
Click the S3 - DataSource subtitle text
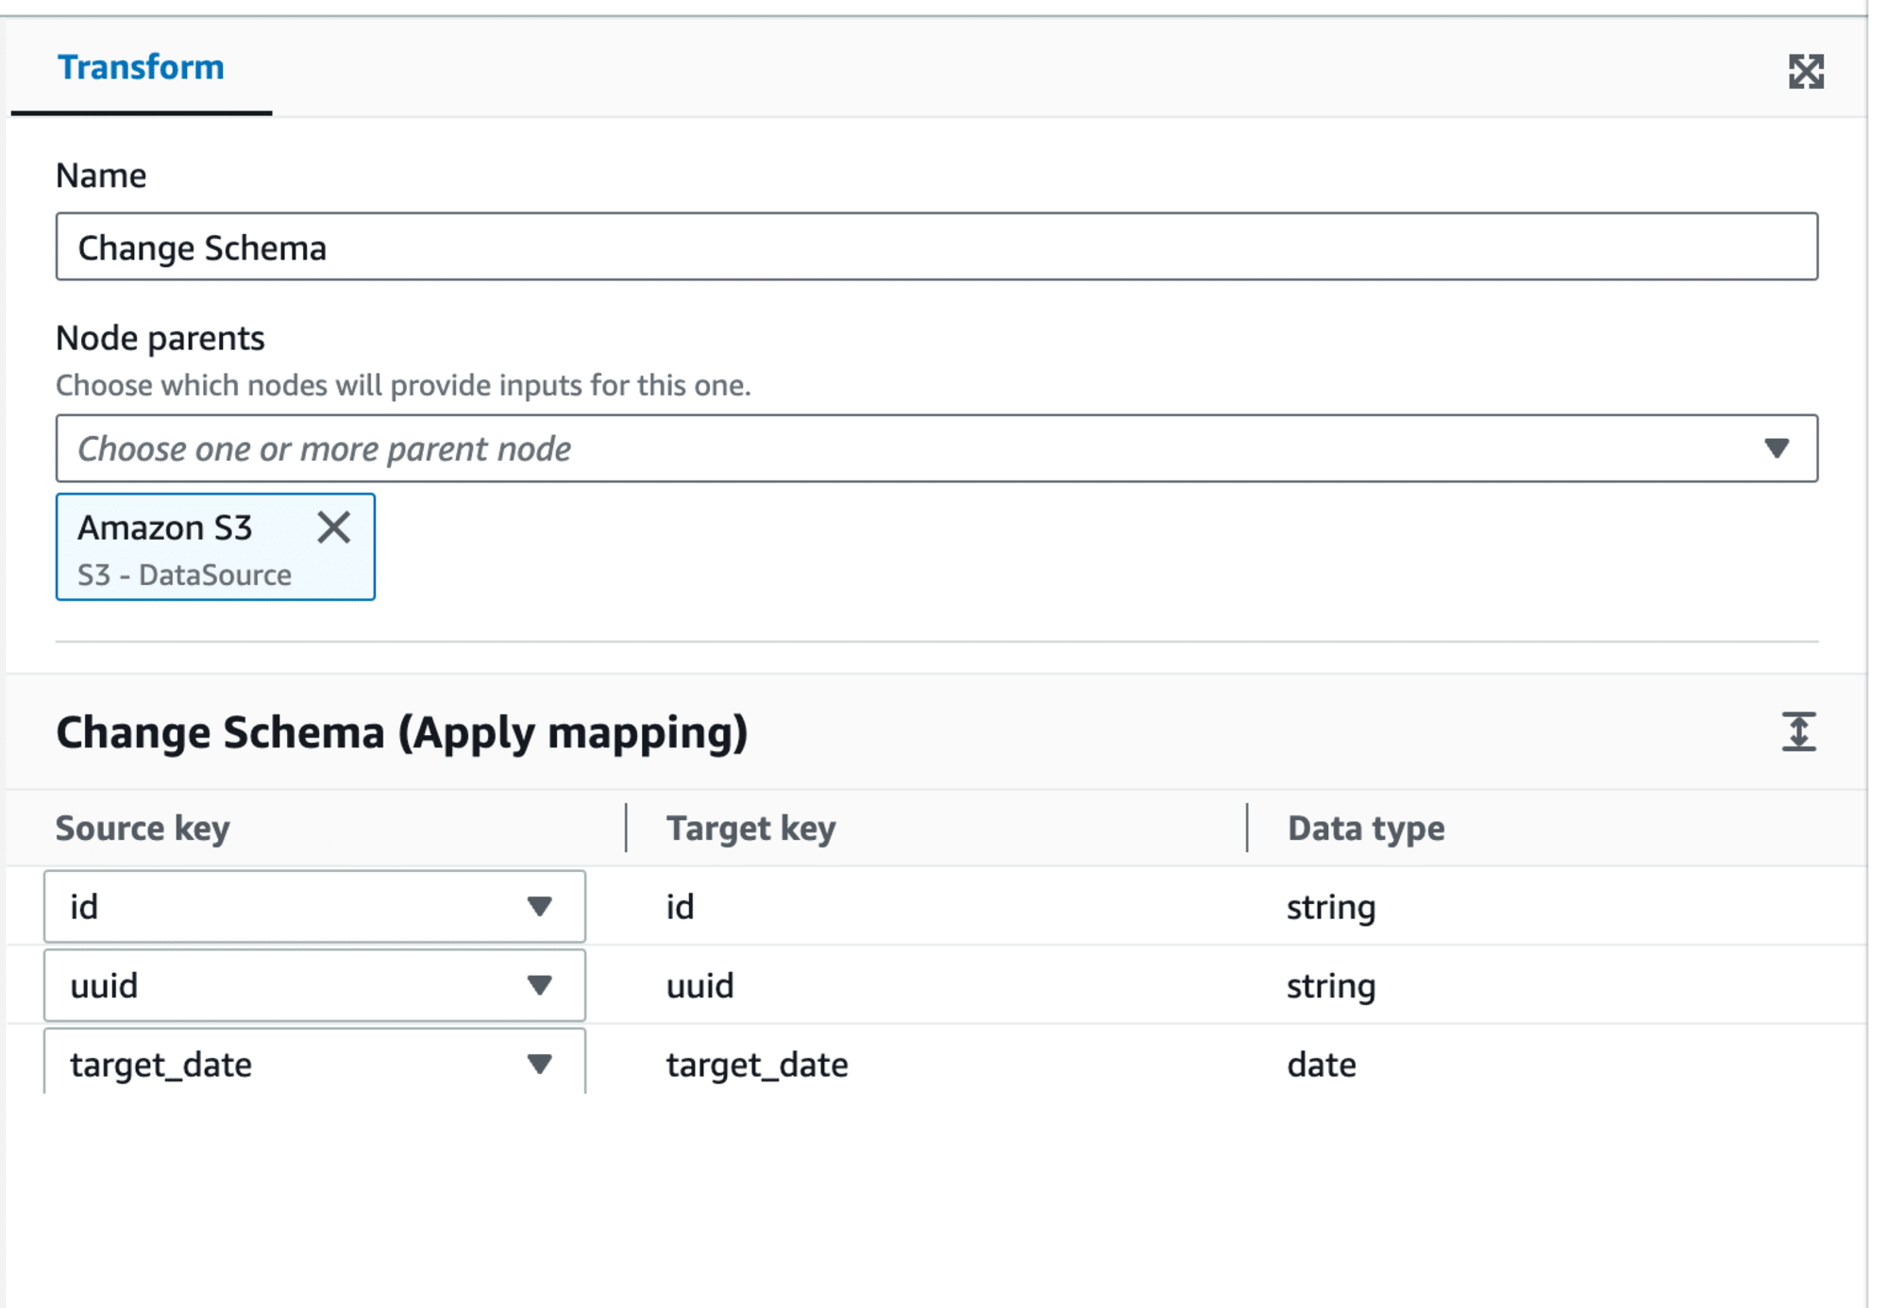(184, 575)
